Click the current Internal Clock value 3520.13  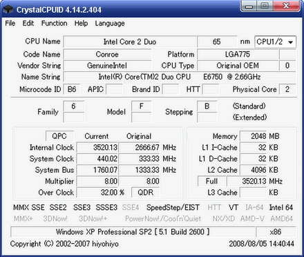coord(97,147)
